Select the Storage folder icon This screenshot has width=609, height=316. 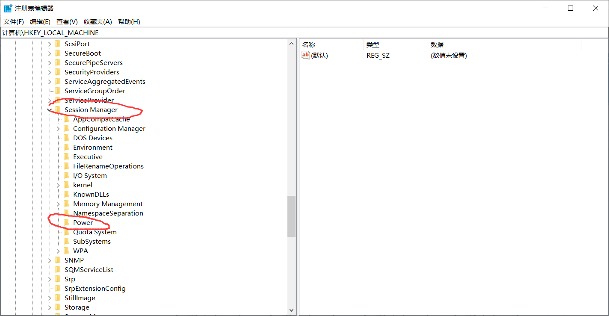click(58, 307)
